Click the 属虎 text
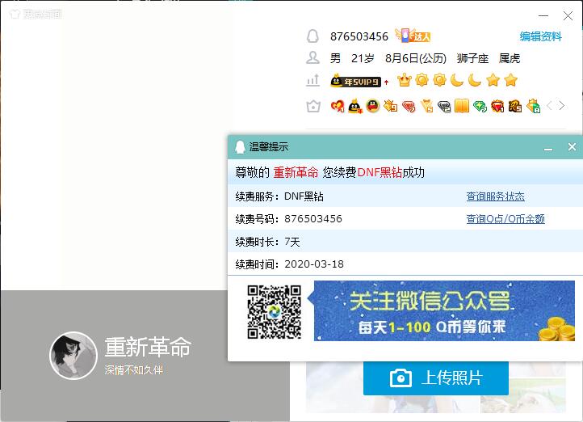This screenshot has height=422, width=583. pyautogui.click(x=510, y=58)
